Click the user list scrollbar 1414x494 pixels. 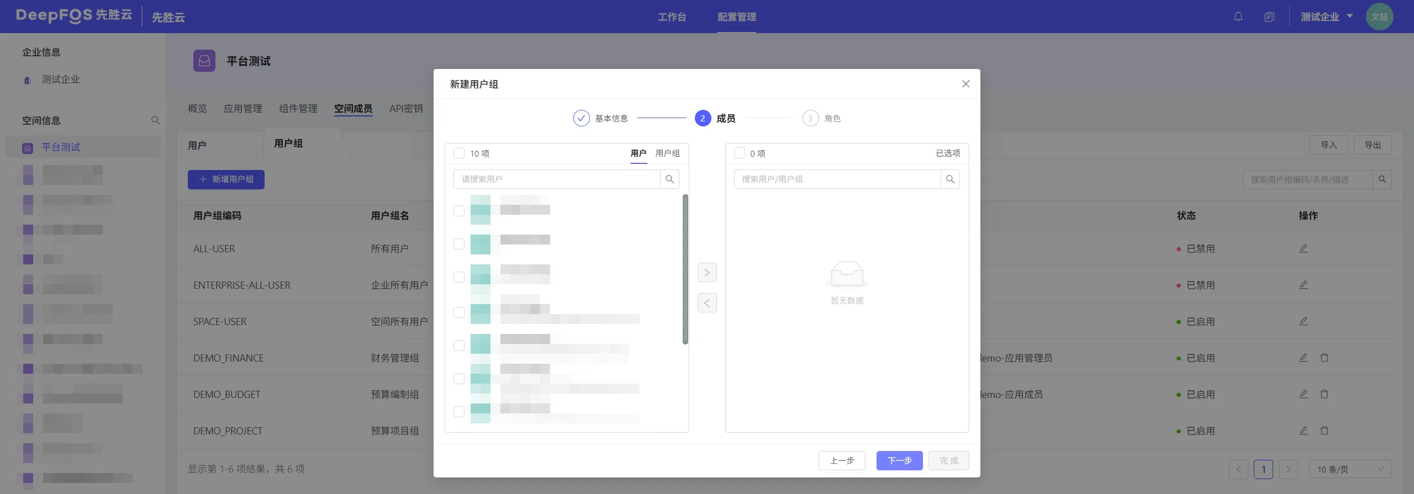(x=685, y=269)
